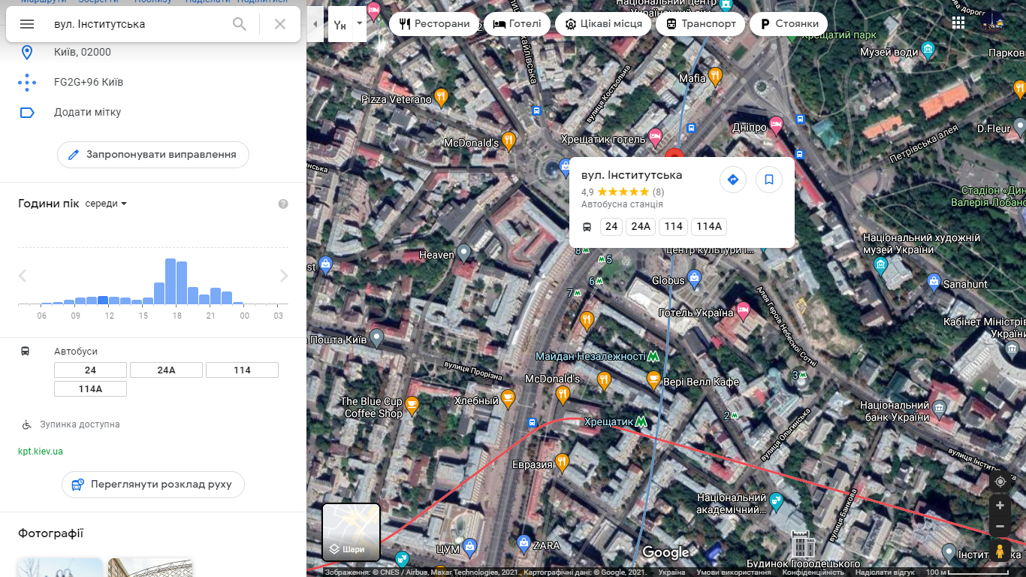Click the Street View pegman icon
The image size is (1026, 577).
tap(1000, 551)
